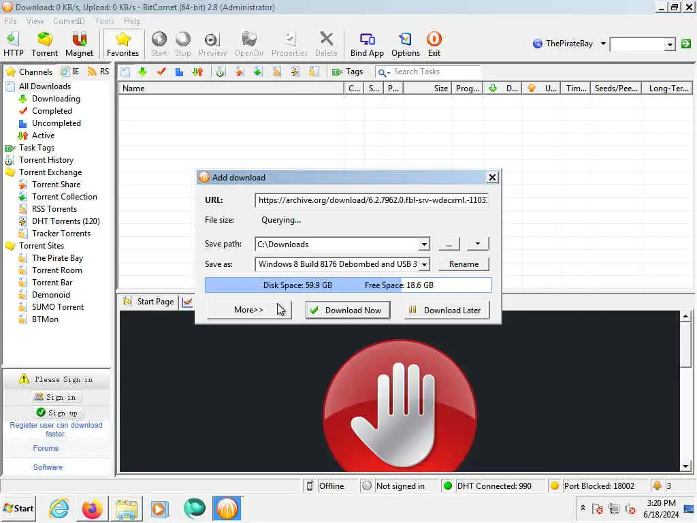Open Options from the toolbar

406,44
